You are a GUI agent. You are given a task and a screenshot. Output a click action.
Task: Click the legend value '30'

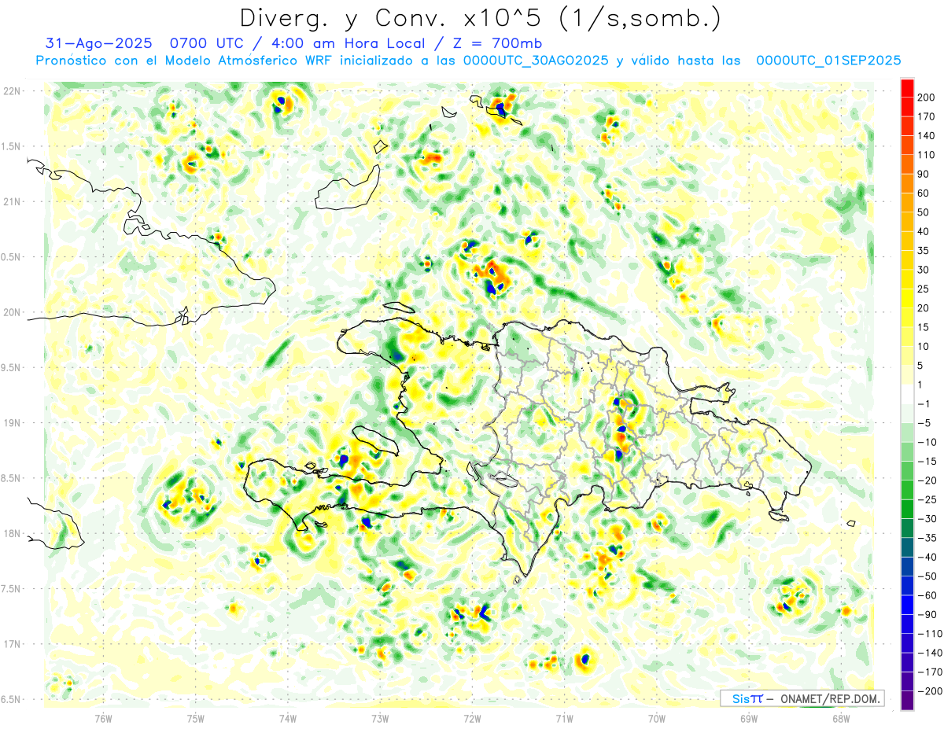[924, 270]
